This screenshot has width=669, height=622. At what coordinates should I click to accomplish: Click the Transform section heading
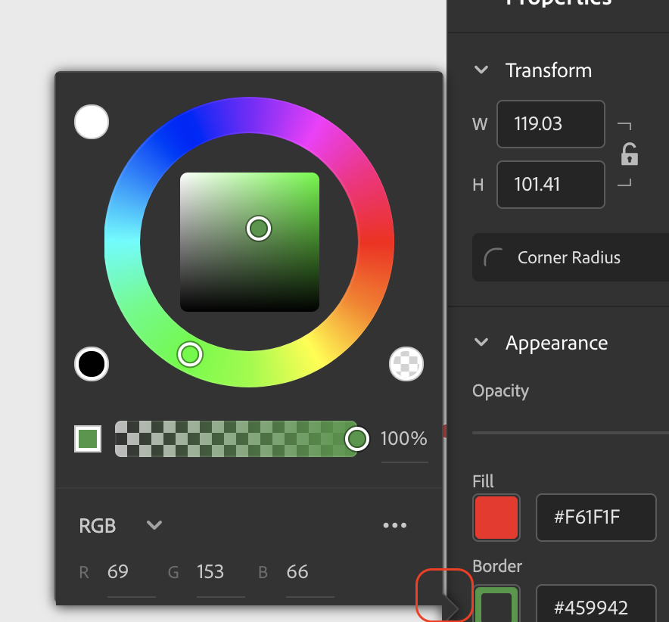click(549, 70)
